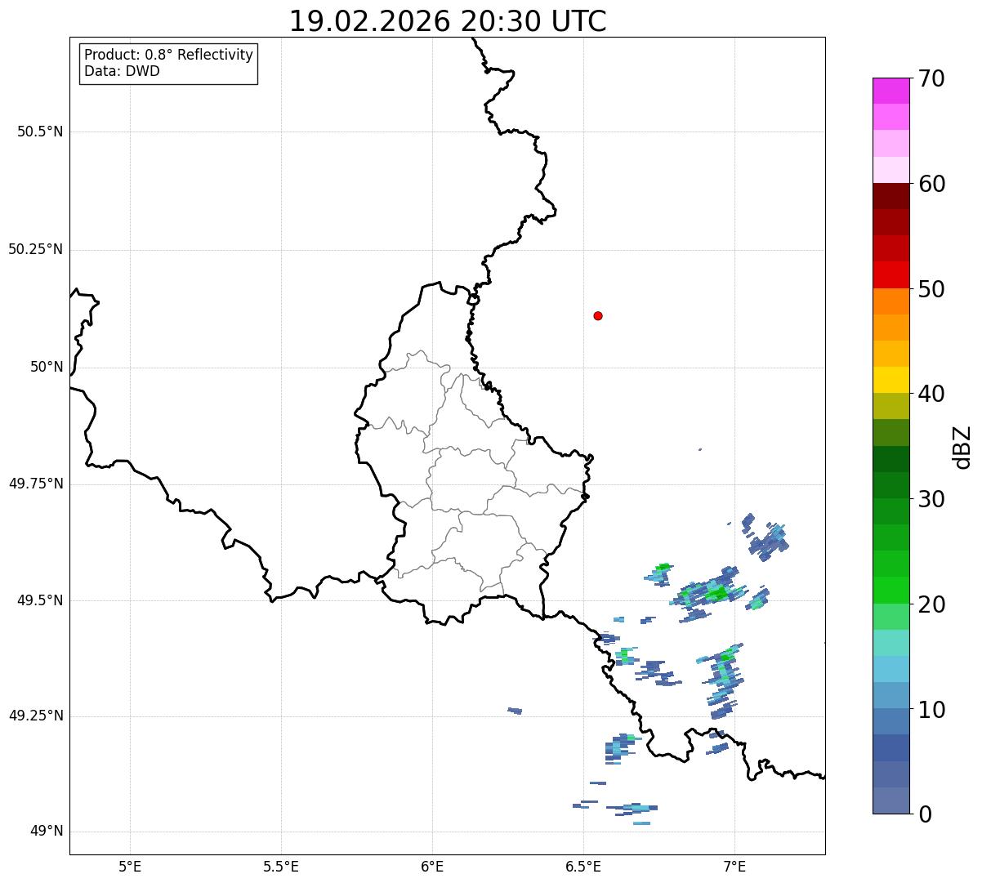The width and height of the screenshot is (982, 883).
Task: Click the Product: 0.8° Reflectivity info box
Action: pos(169,64)
